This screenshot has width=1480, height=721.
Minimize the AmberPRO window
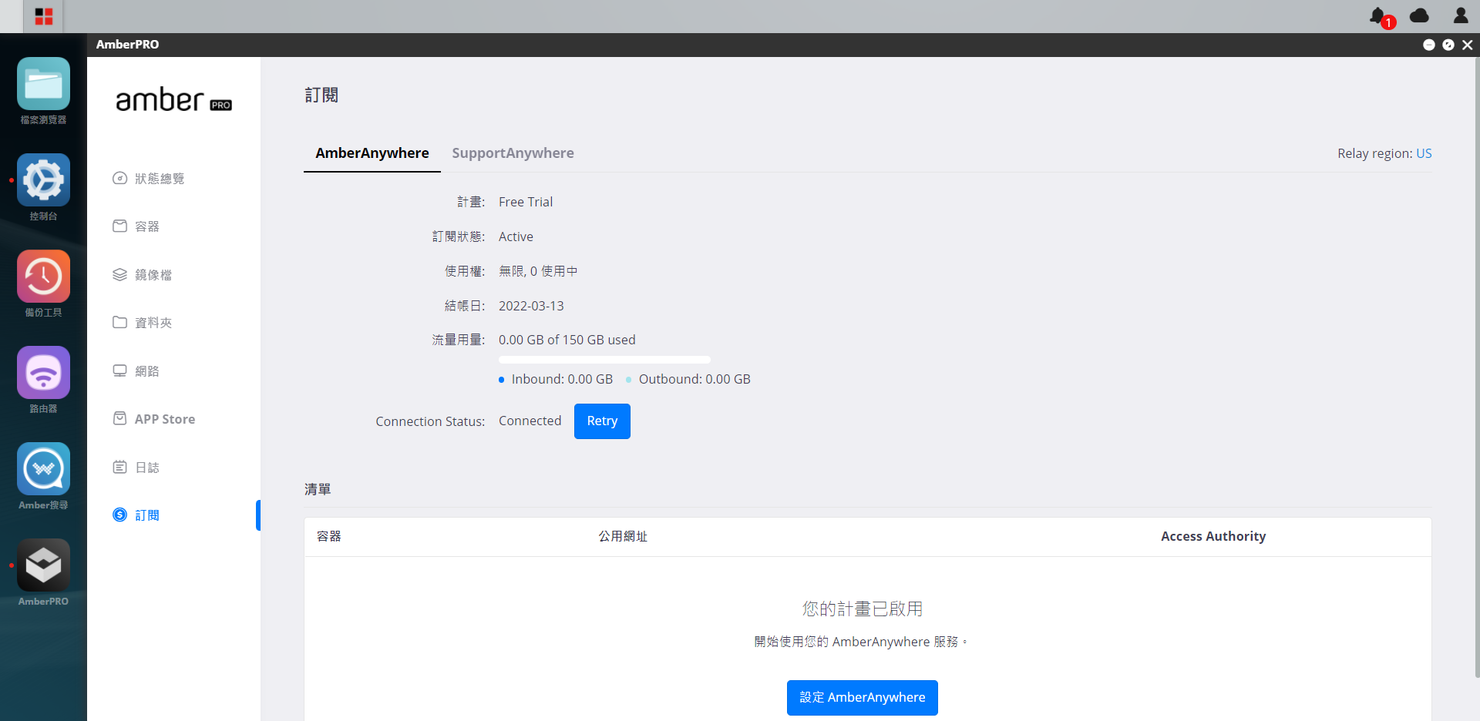[x=1428, y=45]
